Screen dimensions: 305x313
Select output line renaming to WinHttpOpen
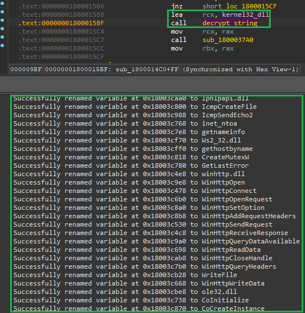pyautogui.click(x=130, y=182)
